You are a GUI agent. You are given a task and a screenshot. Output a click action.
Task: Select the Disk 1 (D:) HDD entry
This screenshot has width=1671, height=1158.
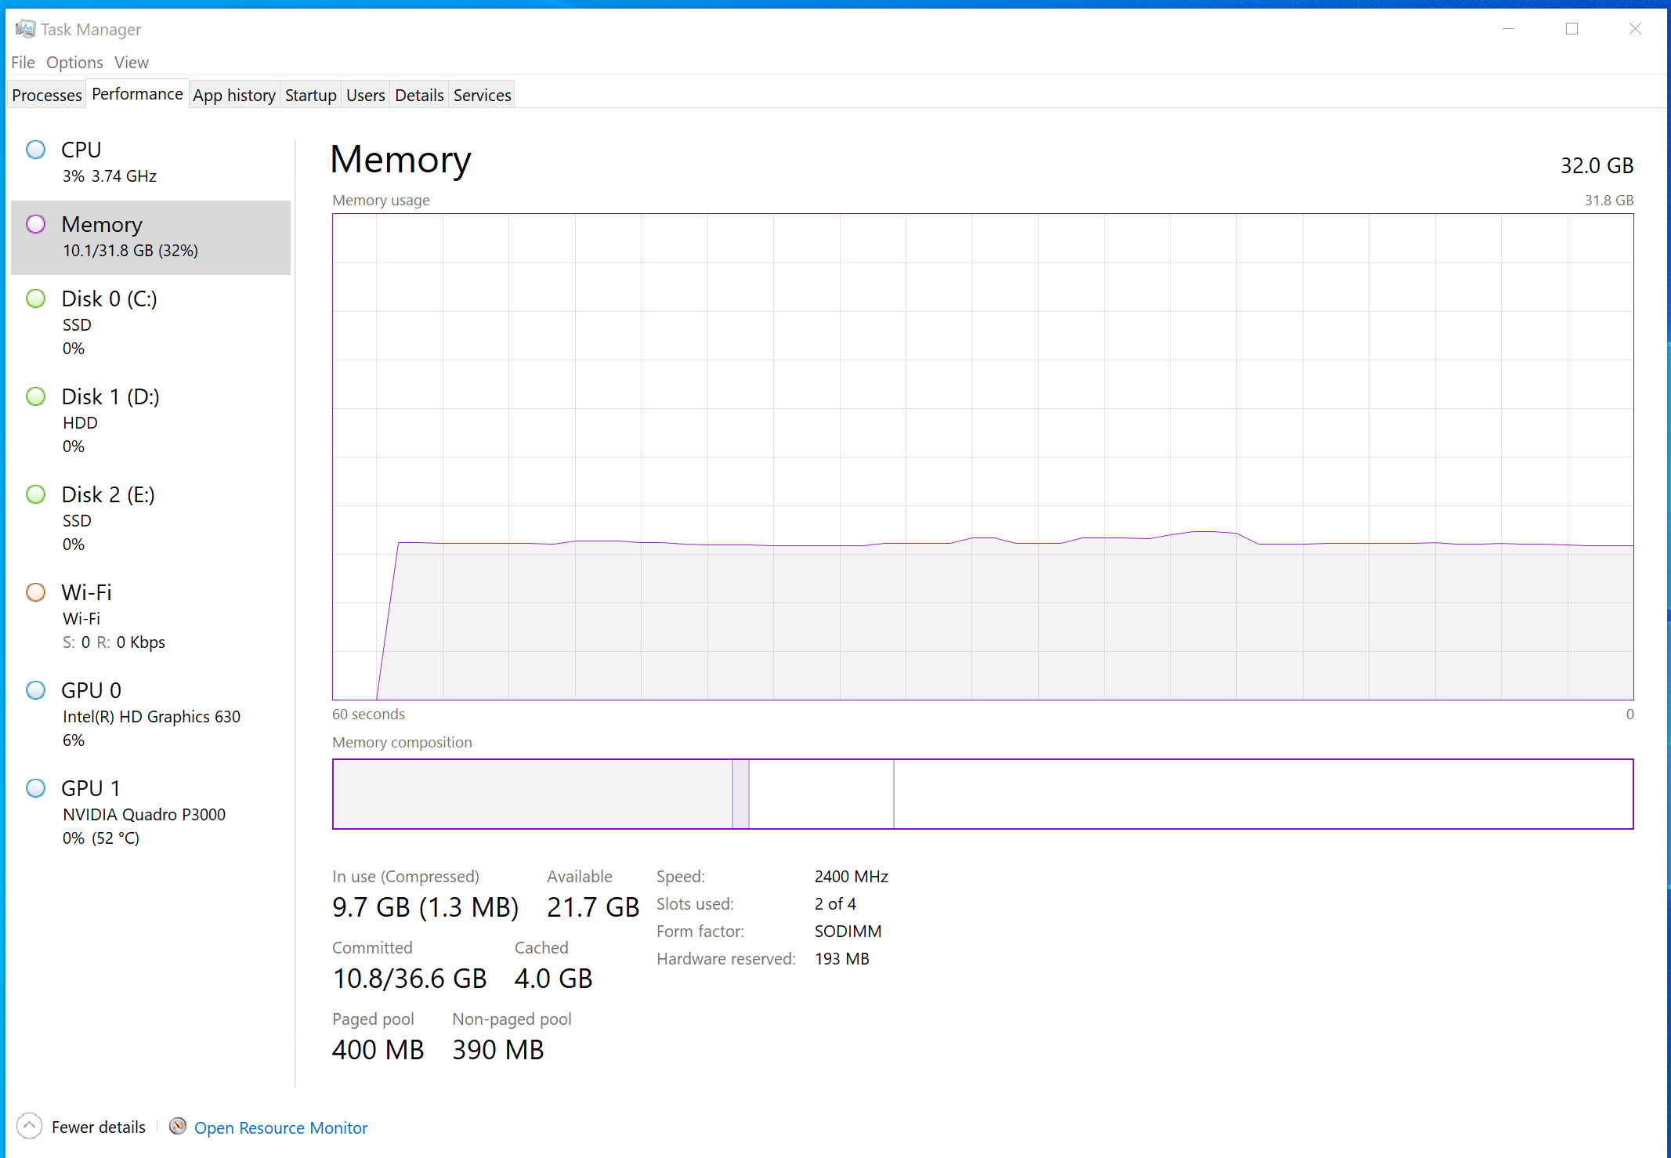[150, 421]
